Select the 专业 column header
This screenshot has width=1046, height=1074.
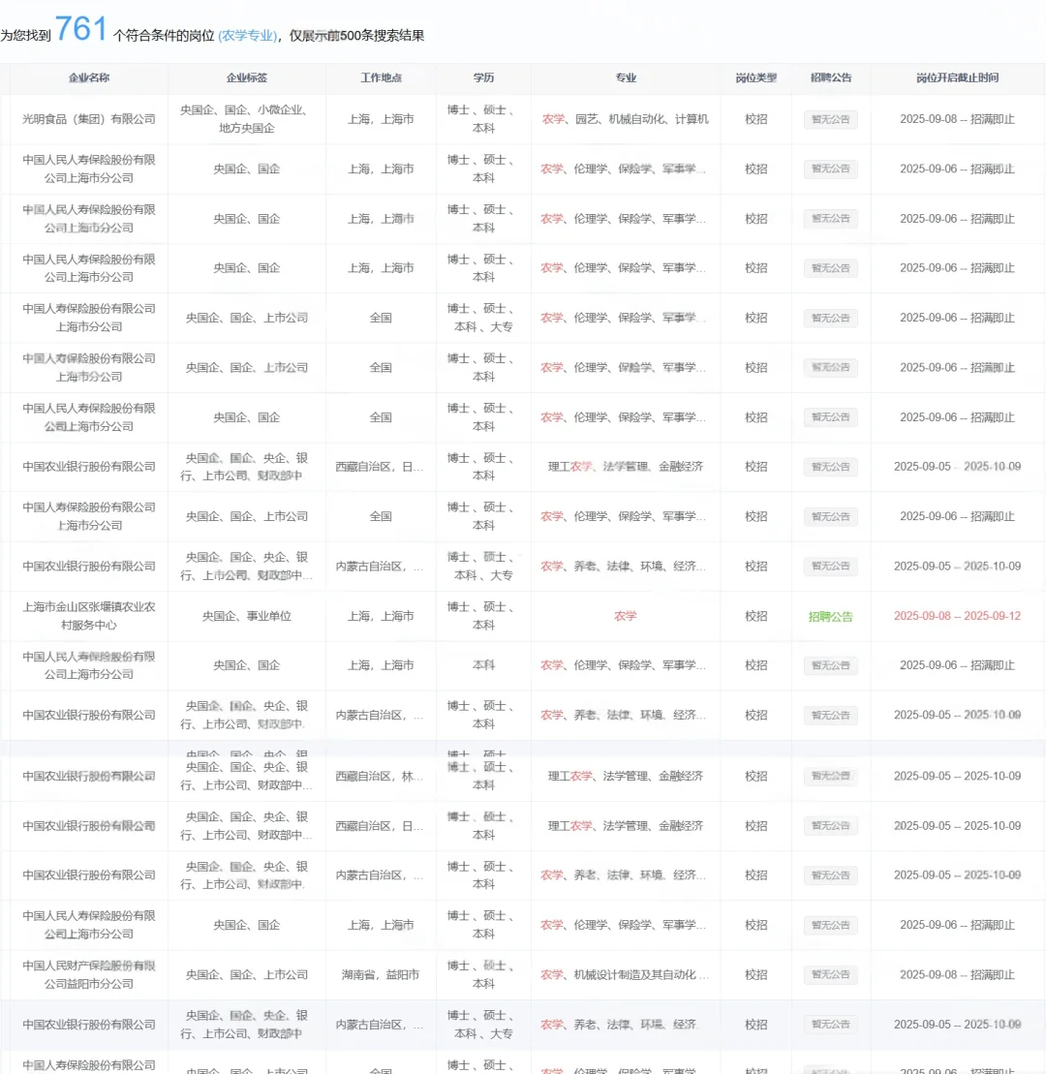626,77
